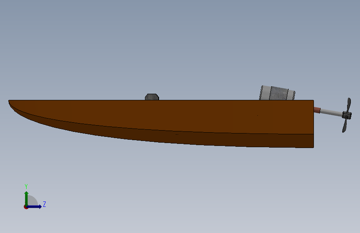Click the green Y axis arrow of the triad
The width and height of the screenshot is (360, 233).
27,199
